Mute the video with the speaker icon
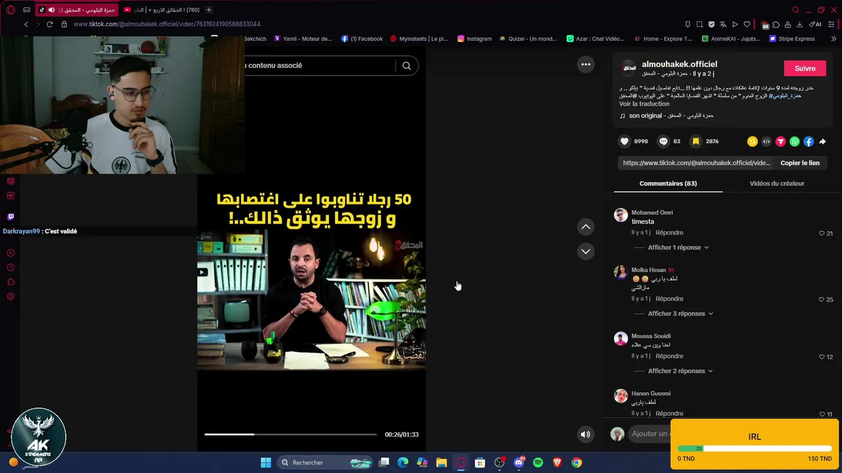 coord(585,434)
